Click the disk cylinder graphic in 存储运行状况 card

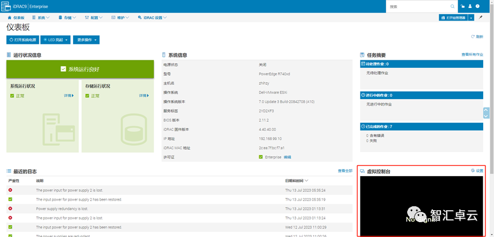click(134, 130)
